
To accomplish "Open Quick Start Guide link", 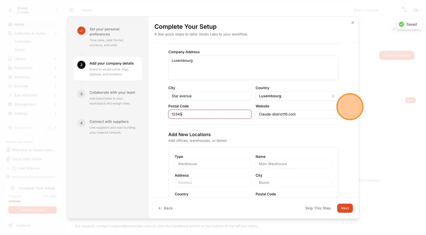I will [27, 159].
